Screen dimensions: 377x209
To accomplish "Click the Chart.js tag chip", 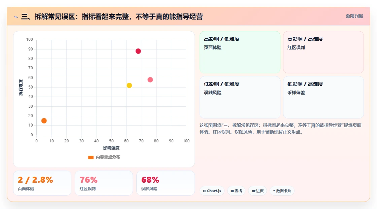I will click(x=212, y=191).
